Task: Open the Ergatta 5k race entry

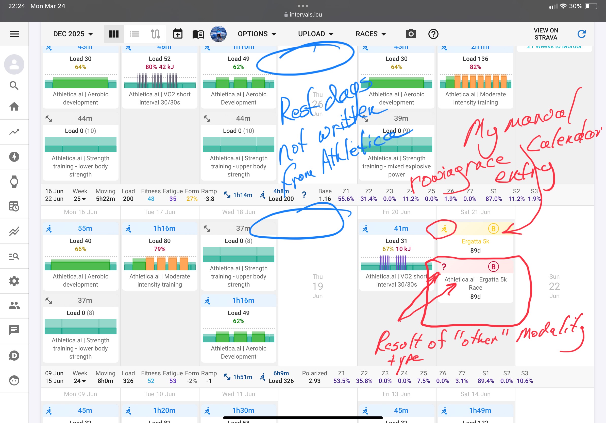Action: [475, 241]
